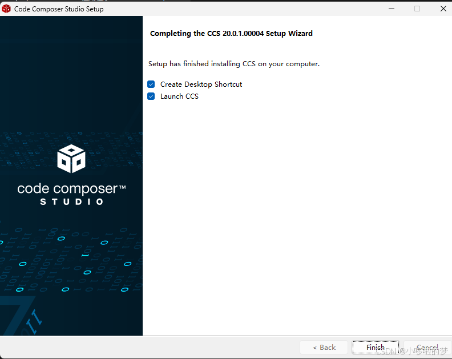
Task: Click the "Launch CCS" label text
Action: (x=179, y=96)
